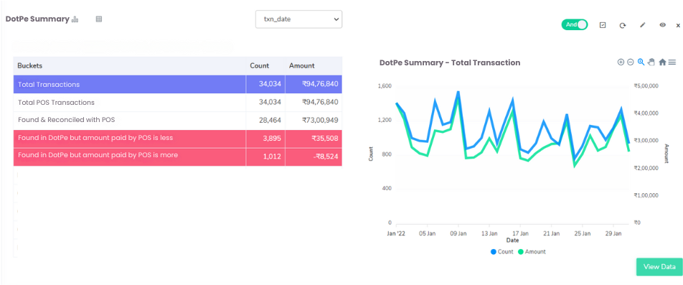The width and height of the screenshot is (683, 285).
Task: Reset chart zoom with the home icon
Action: 662,62
